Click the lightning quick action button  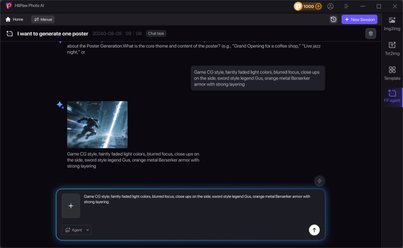[320, 181]
